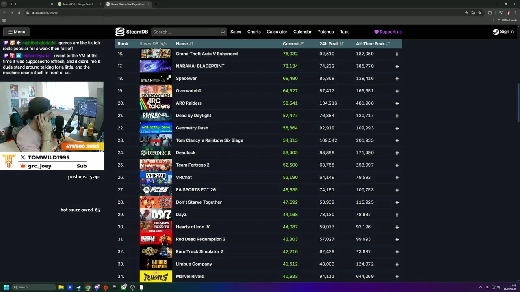
Task: Open the Charts nav item
Action: click(254, 32)
